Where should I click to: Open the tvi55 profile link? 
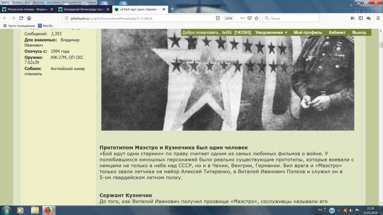(227, 32)
